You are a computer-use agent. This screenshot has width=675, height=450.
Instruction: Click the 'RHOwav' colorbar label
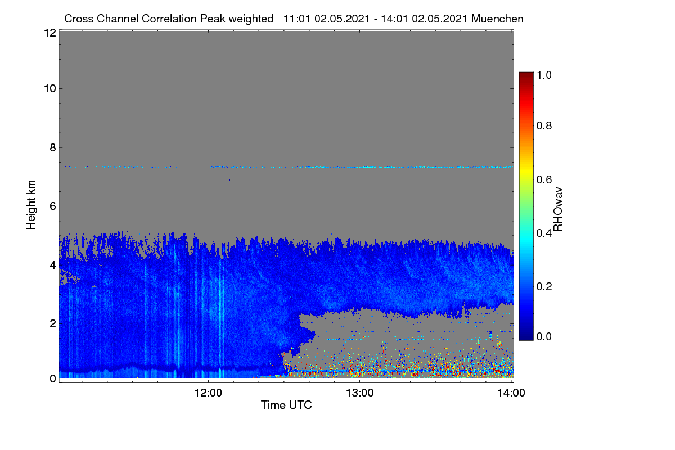coord(558,209)
